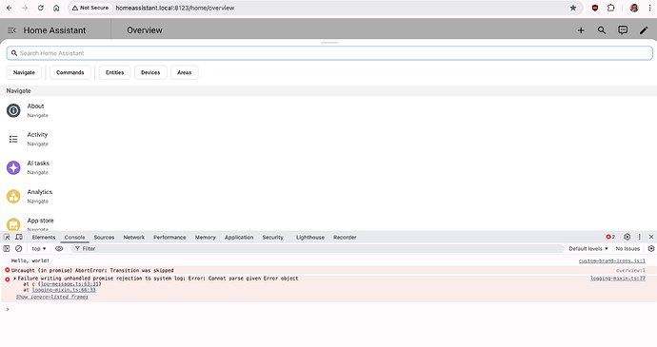Toggle DevTools device toolbar icon
Screen dimensions: 657x347
pyautogui.click(x=19, y=237)
